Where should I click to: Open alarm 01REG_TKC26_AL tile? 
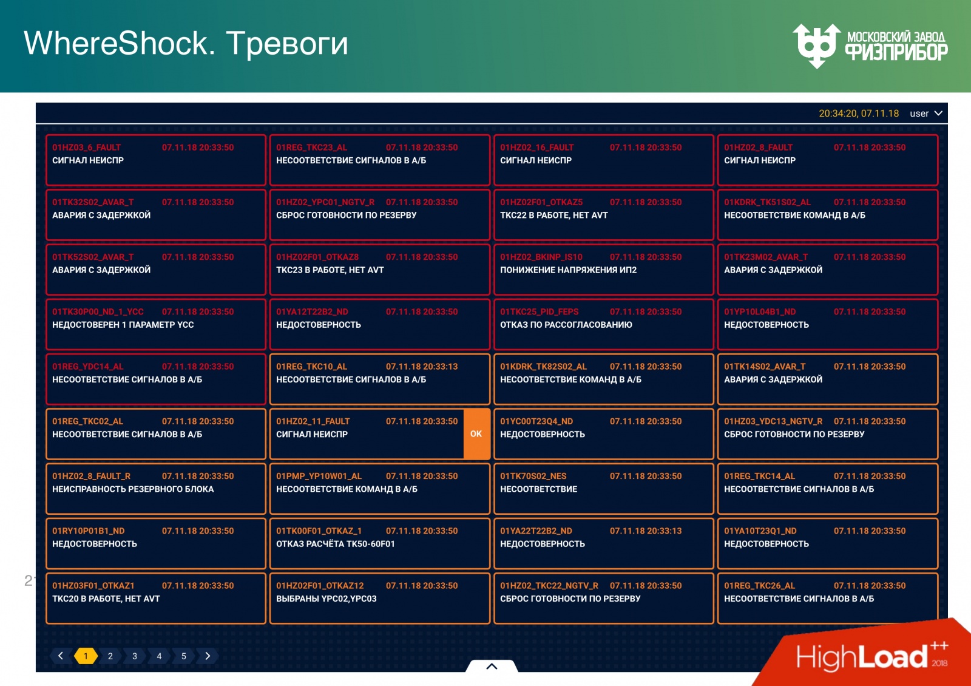coord(827,598)
